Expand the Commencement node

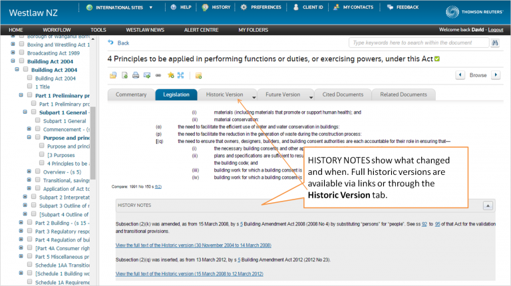[29, 128]
